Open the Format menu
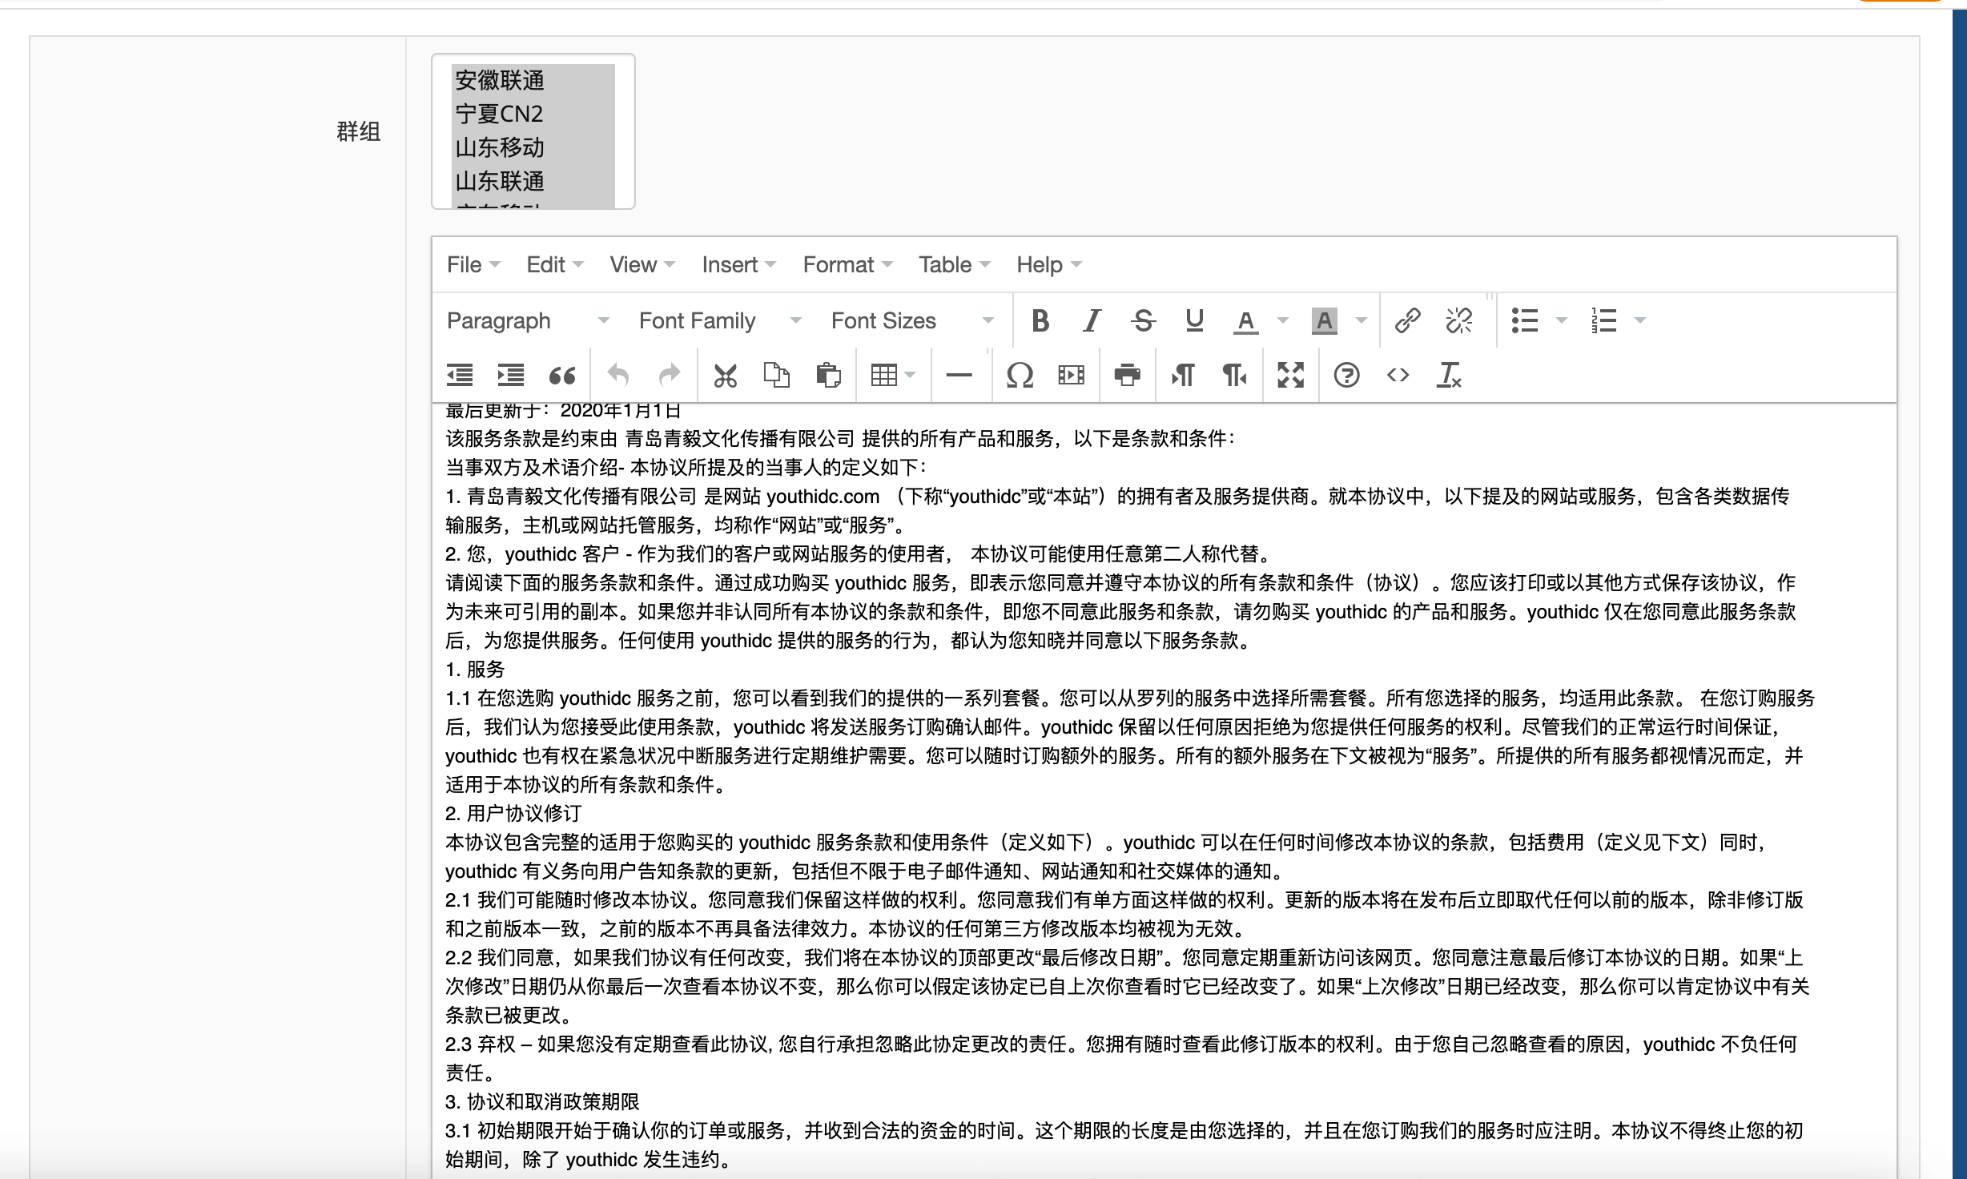The image size is (1967, 1179). (847, 265)
